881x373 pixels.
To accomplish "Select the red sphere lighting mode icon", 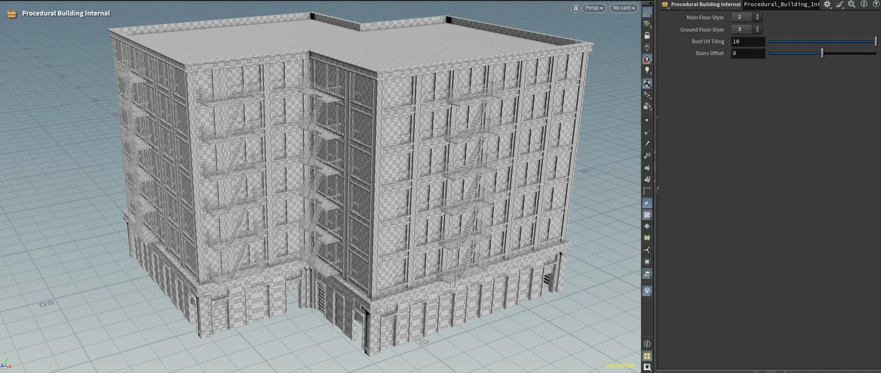I will [647, 59].
